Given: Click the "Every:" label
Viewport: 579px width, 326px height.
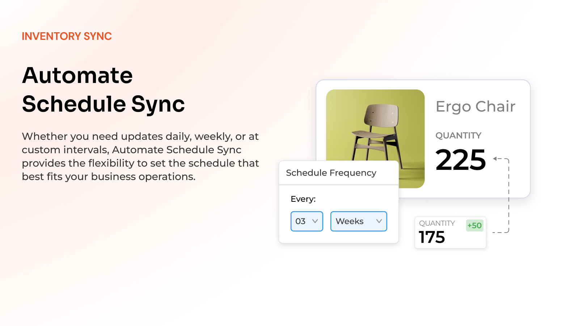Looking at the screenshot, I should (x=303, y=199).
